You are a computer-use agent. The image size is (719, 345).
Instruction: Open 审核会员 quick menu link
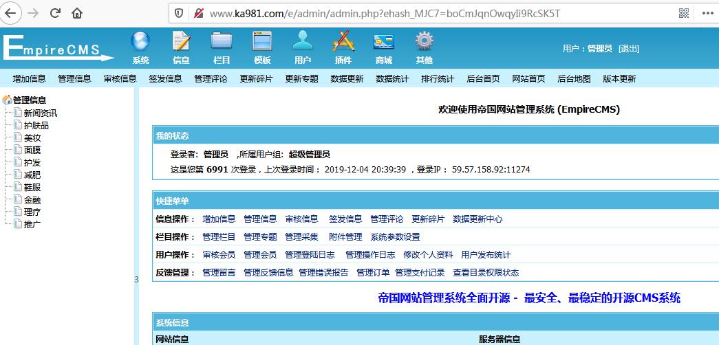point(219,255)
